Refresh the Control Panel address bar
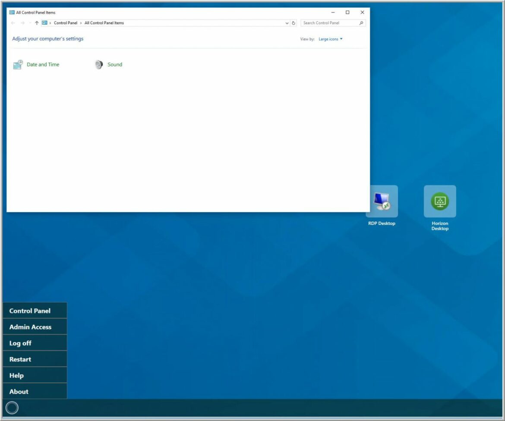505x421 pixels. click(x=294, y=23)
